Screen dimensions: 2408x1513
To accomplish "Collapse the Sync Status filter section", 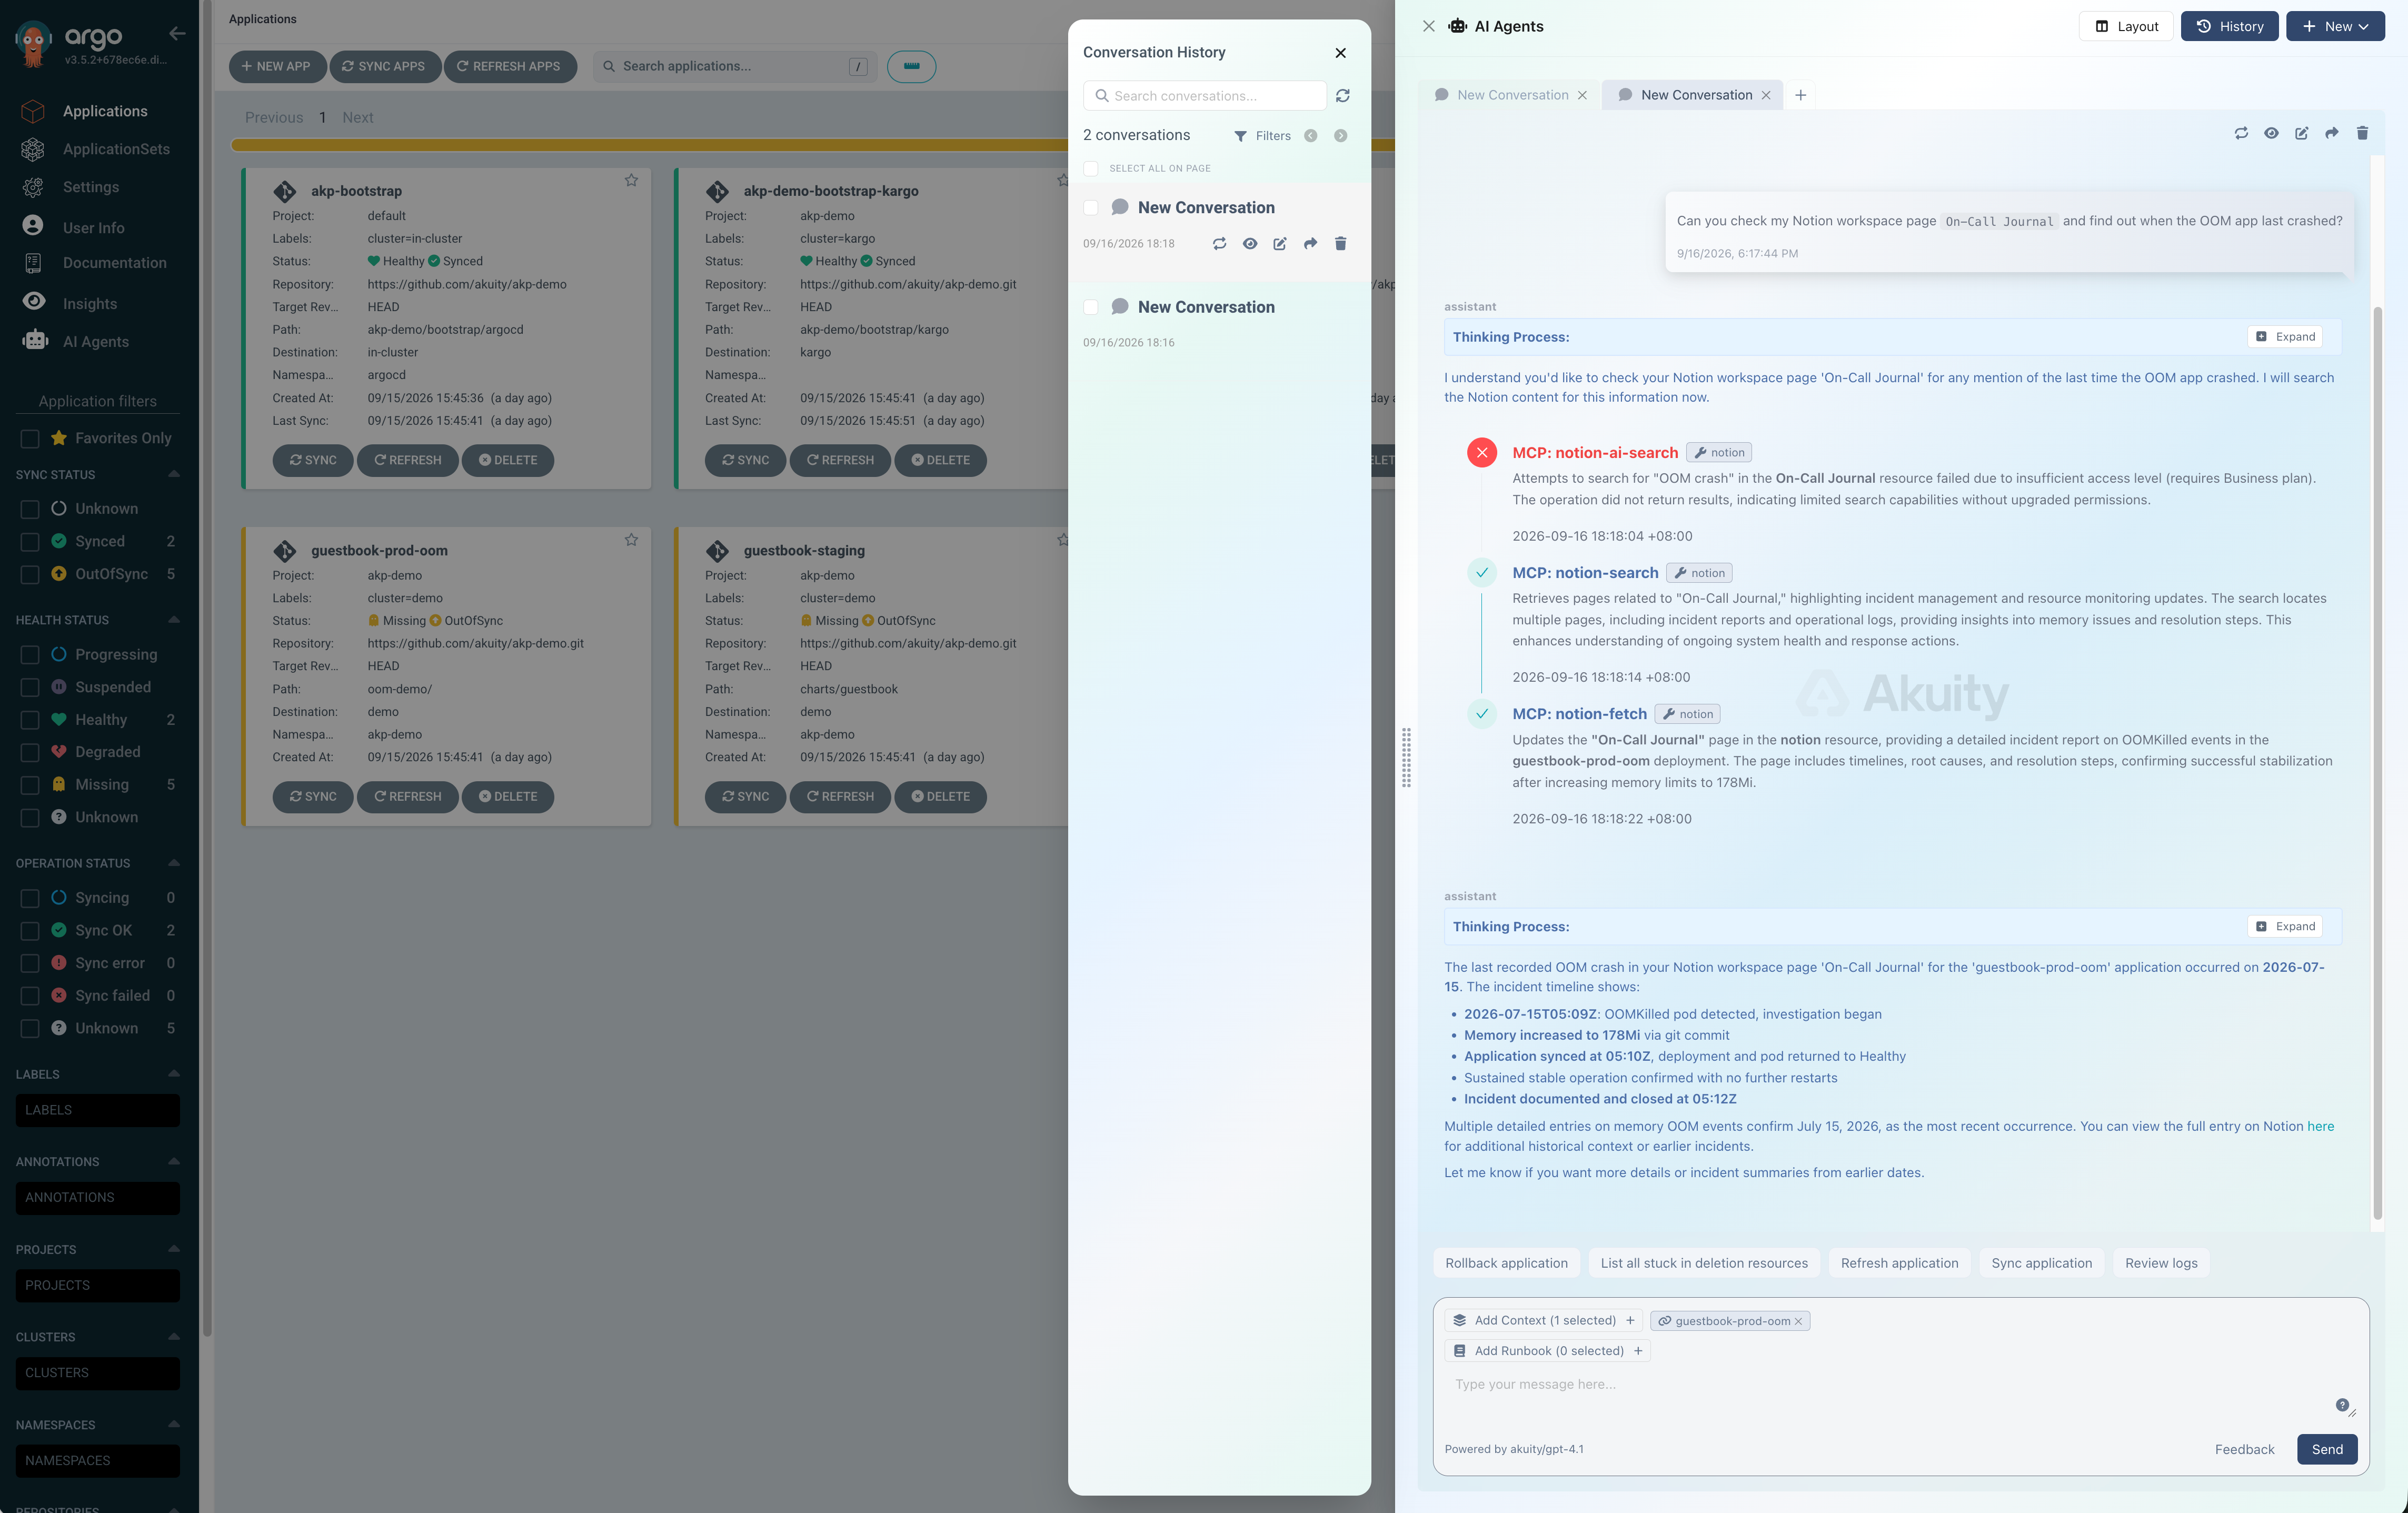I will 174,474.
